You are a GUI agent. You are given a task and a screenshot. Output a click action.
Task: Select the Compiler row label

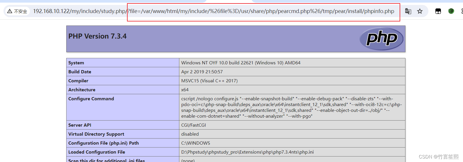point(78,81)
